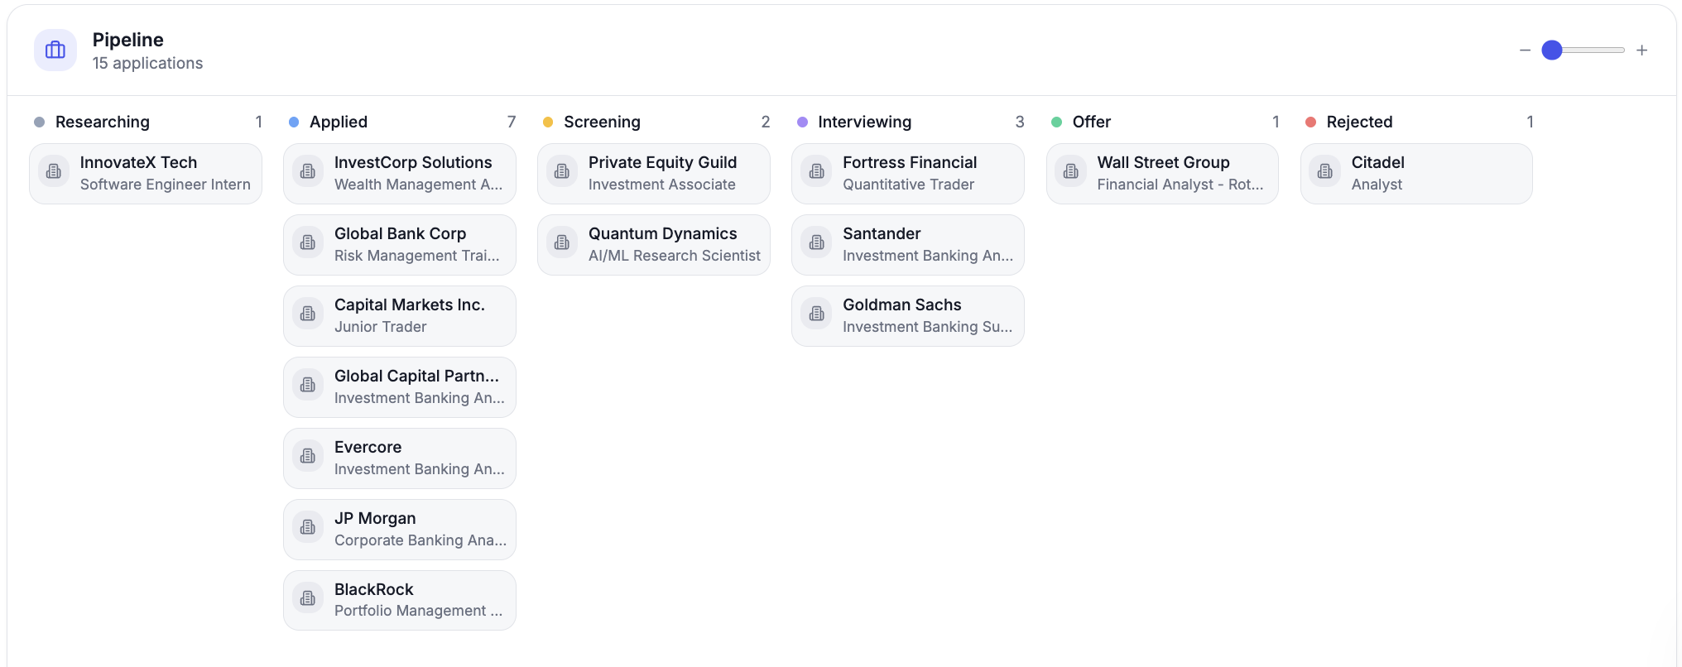
Task: Click the building icon on InnovateX Tech card
Action: point(54,172)
